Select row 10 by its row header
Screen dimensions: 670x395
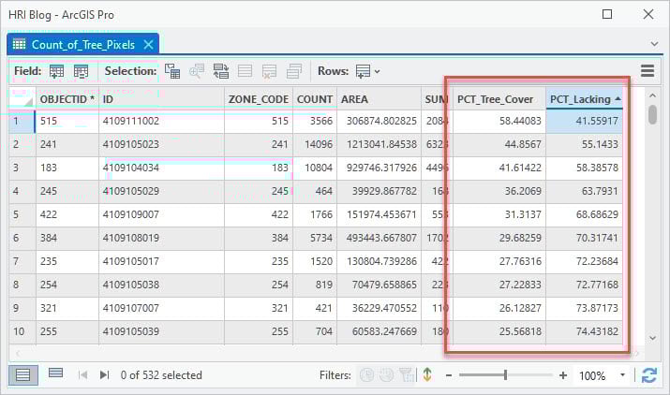pos(22,331)
